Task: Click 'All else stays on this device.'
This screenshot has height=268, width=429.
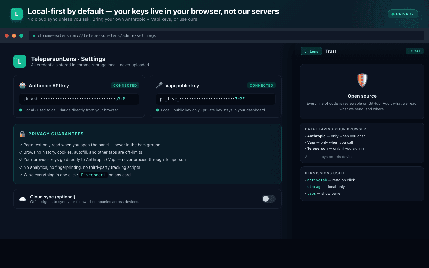Action: 329,157
